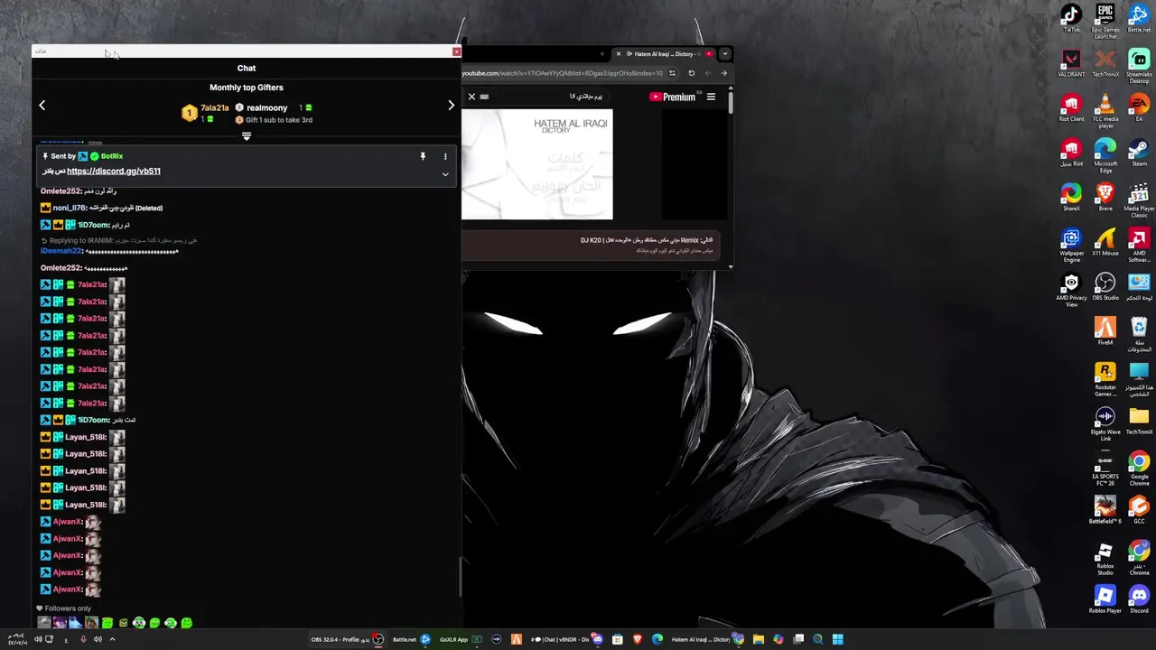Viewport: 1156px width, 650px height.
Task: Unpin the BotRix pinned message
Action: click(423, 156)
